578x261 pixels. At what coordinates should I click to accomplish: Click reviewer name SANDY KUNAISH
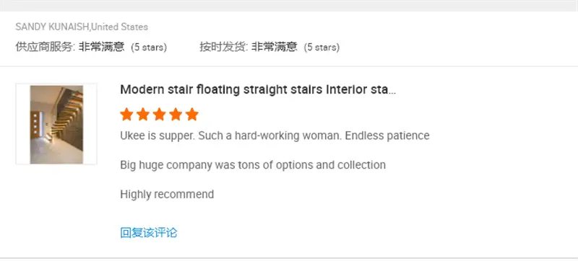point(53,27)
